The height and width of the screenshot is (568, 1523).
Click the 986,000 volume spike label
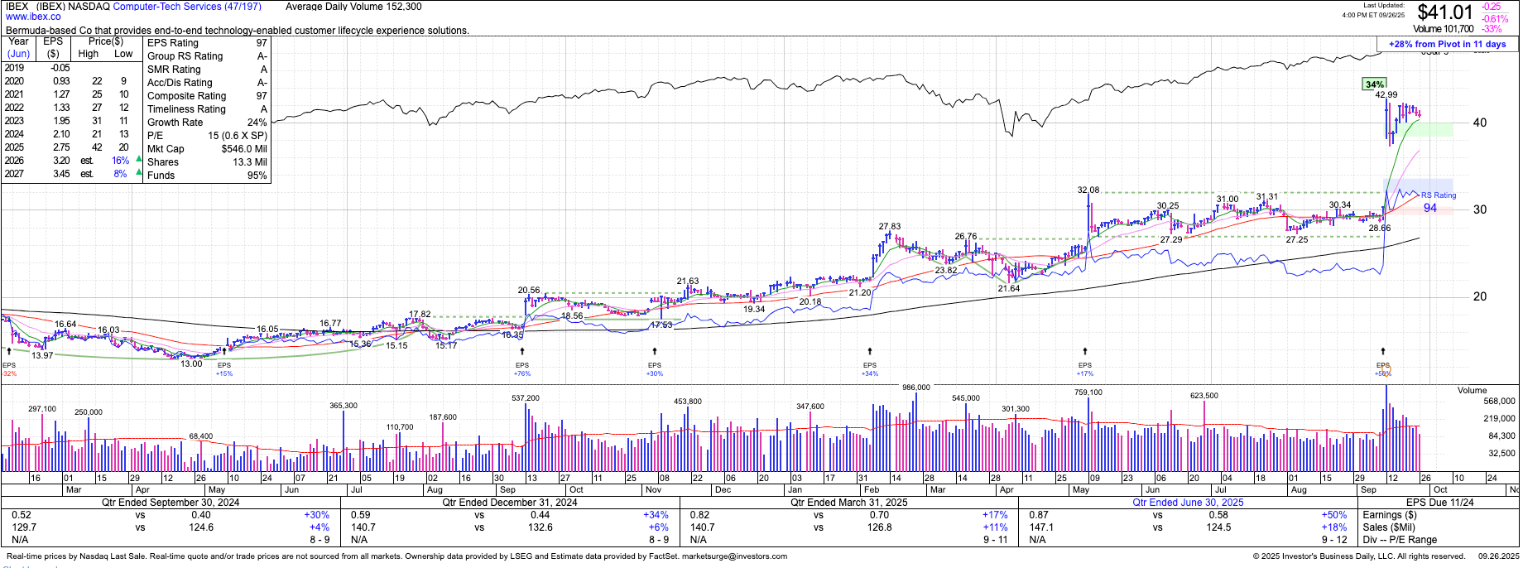916,387
